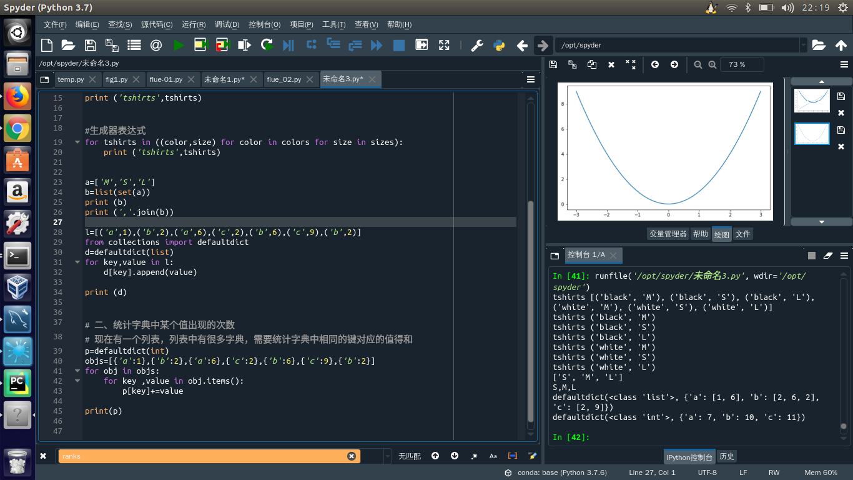Close the find bar with X

43,456
